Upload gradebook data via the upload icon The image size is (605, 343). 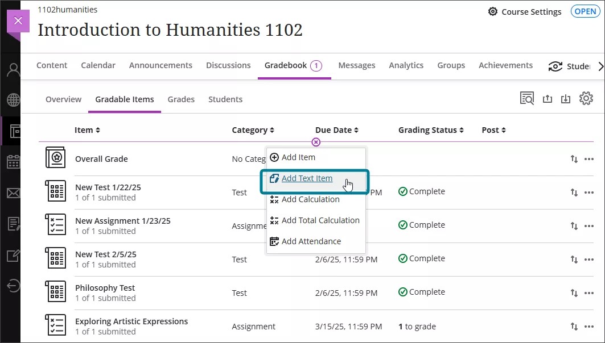coord(548,98)
